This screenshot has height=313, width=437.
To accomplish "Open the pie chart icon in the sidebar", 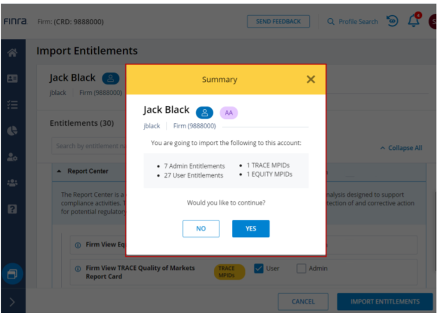I will pyautogui.click(x=12, y=131).
